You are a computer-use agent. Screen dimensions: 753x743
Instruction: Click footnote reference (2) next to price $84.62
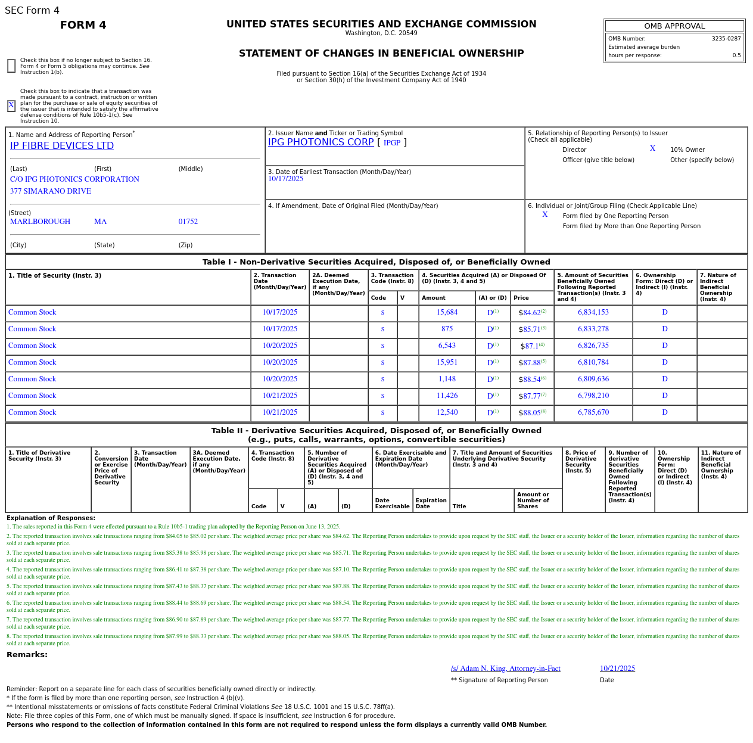pos(543,311)
